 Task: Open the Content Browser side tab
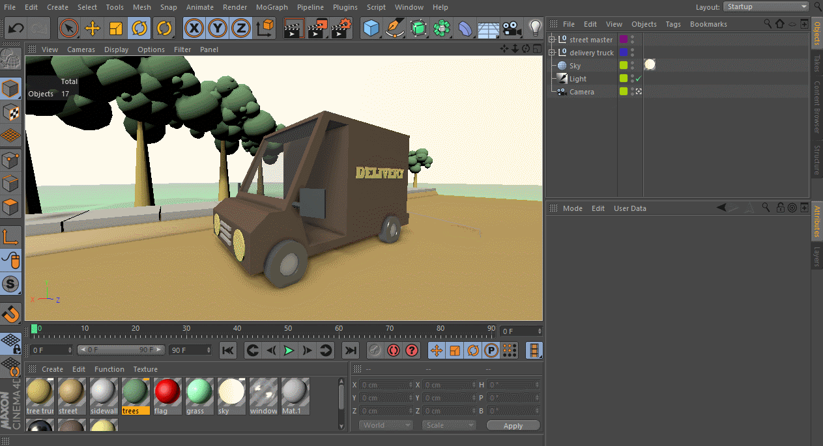816,107
